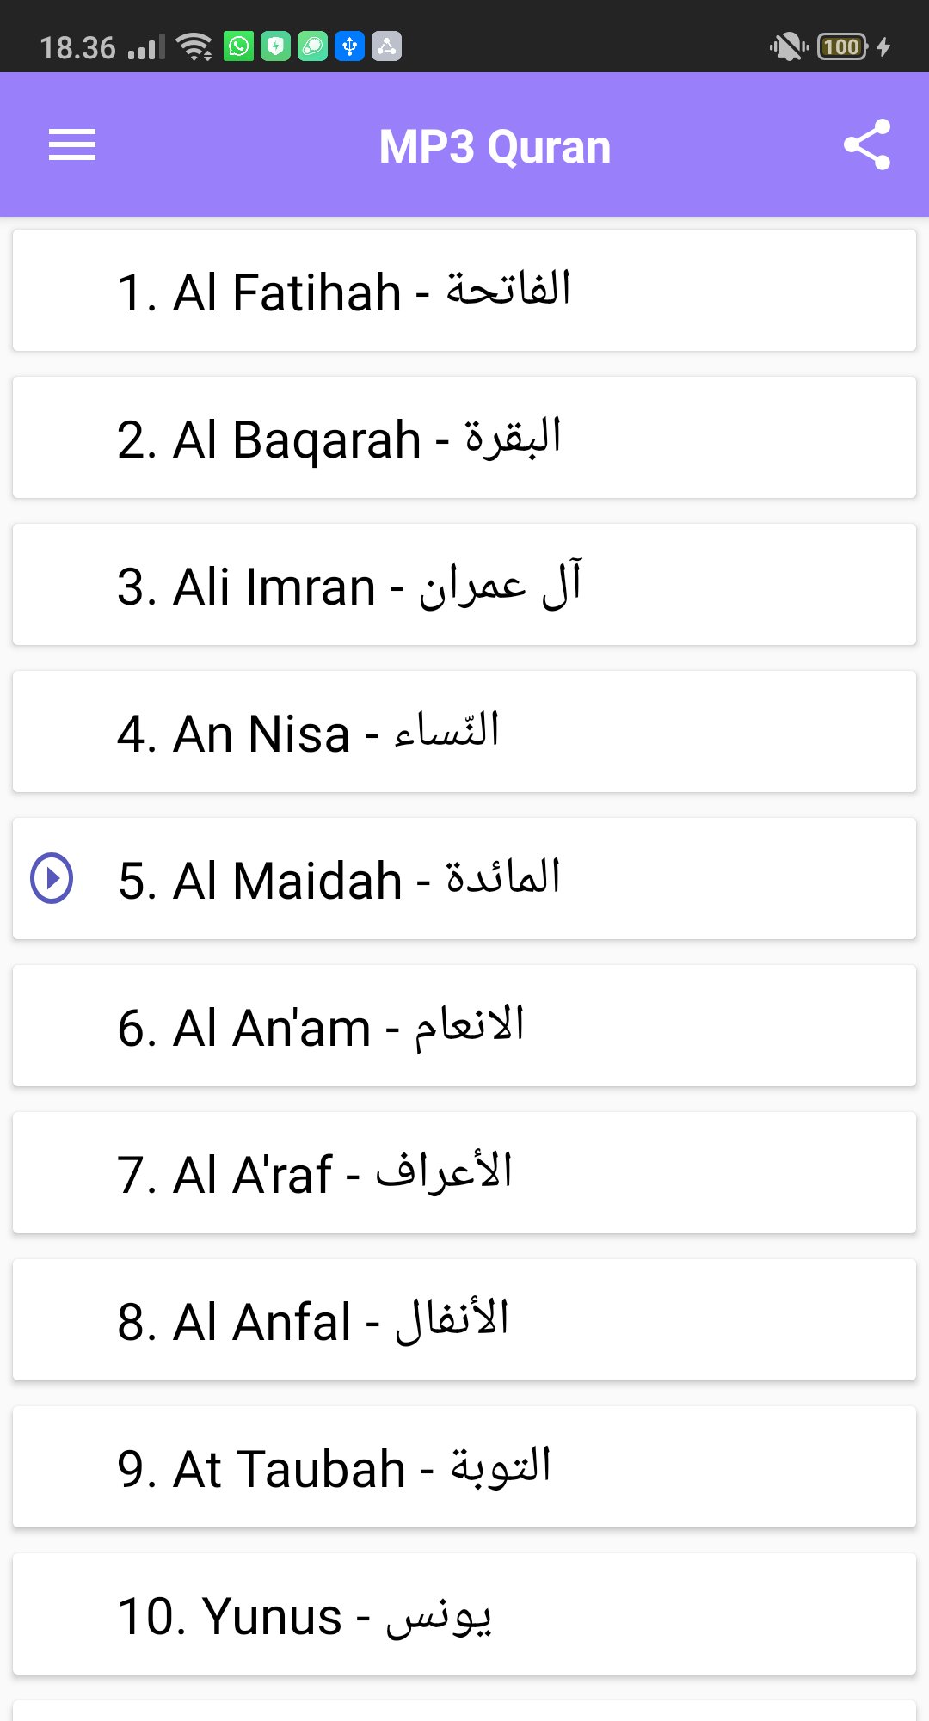Image resolution: width=929 pixels, height=1721 pixels.
Task: Open 7. Al A'raf list item
Action: 464,1173
